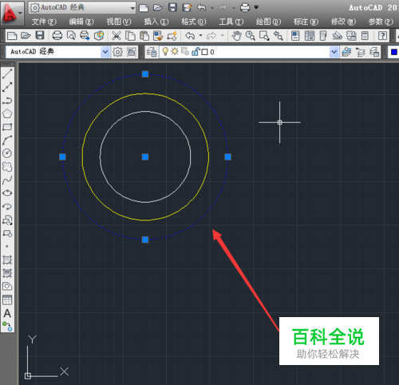Open workspace settings gear button
The width and height of the screenshot is (399, 385).
click(x=117, y=52)
